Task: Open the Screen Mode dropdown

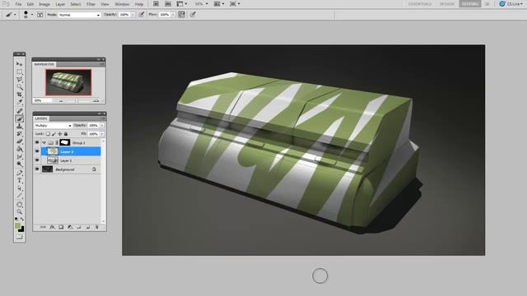Action: [x=235, y=4]
